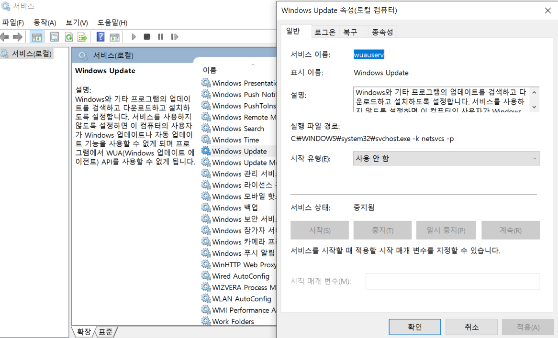Click the Export List toolbar icon
This screenshot has width=558, height=338.
(x=82, y=37)
